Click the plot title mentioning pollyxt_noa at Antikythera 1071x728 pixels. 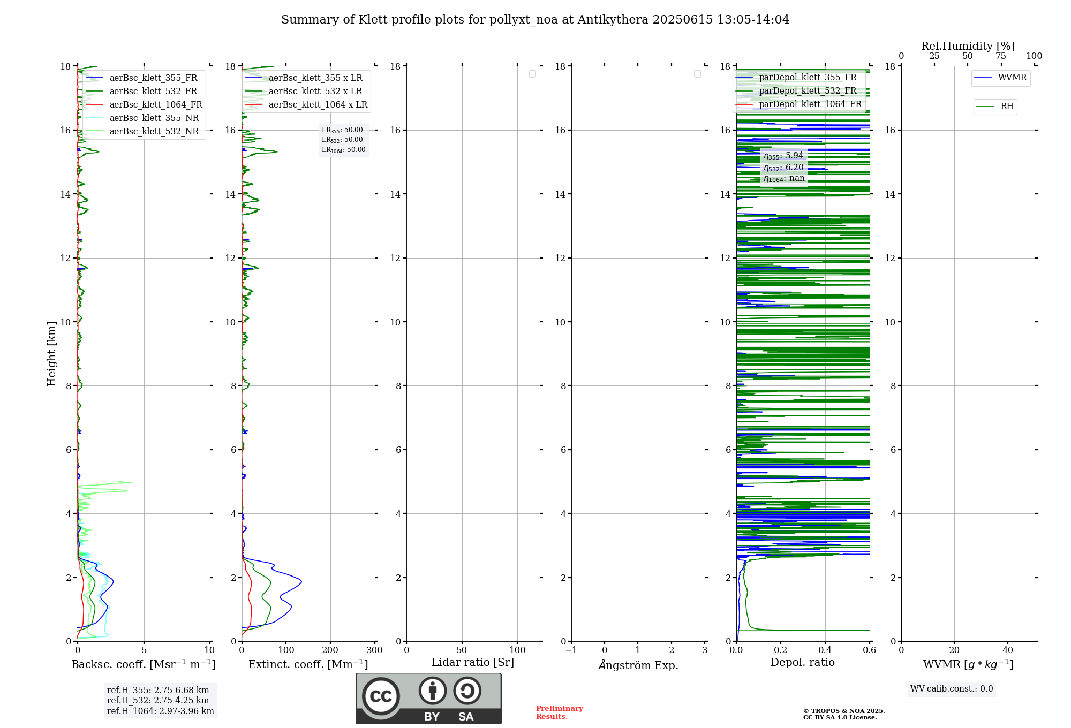point(535,20)
